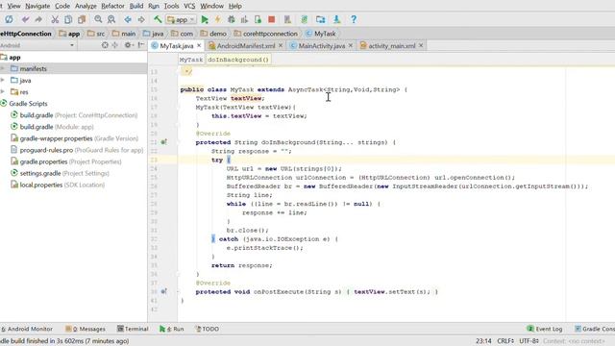Switch to the AndroidManifest.xml tab
Viewport: 615px width, 346px height.
pyautogui.click(x=246, y=46)
